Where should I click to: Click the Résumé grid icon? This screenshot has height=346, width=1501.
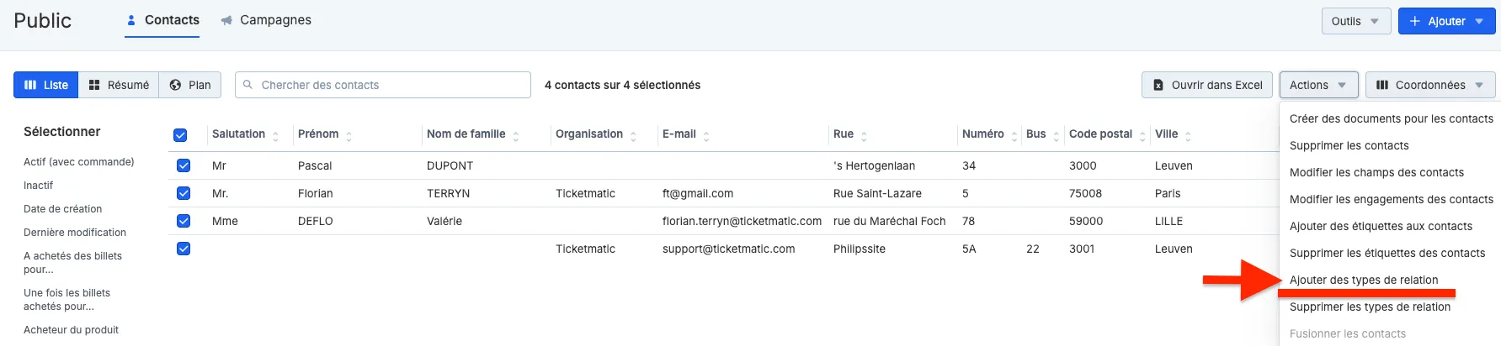[x=94, y=85]
